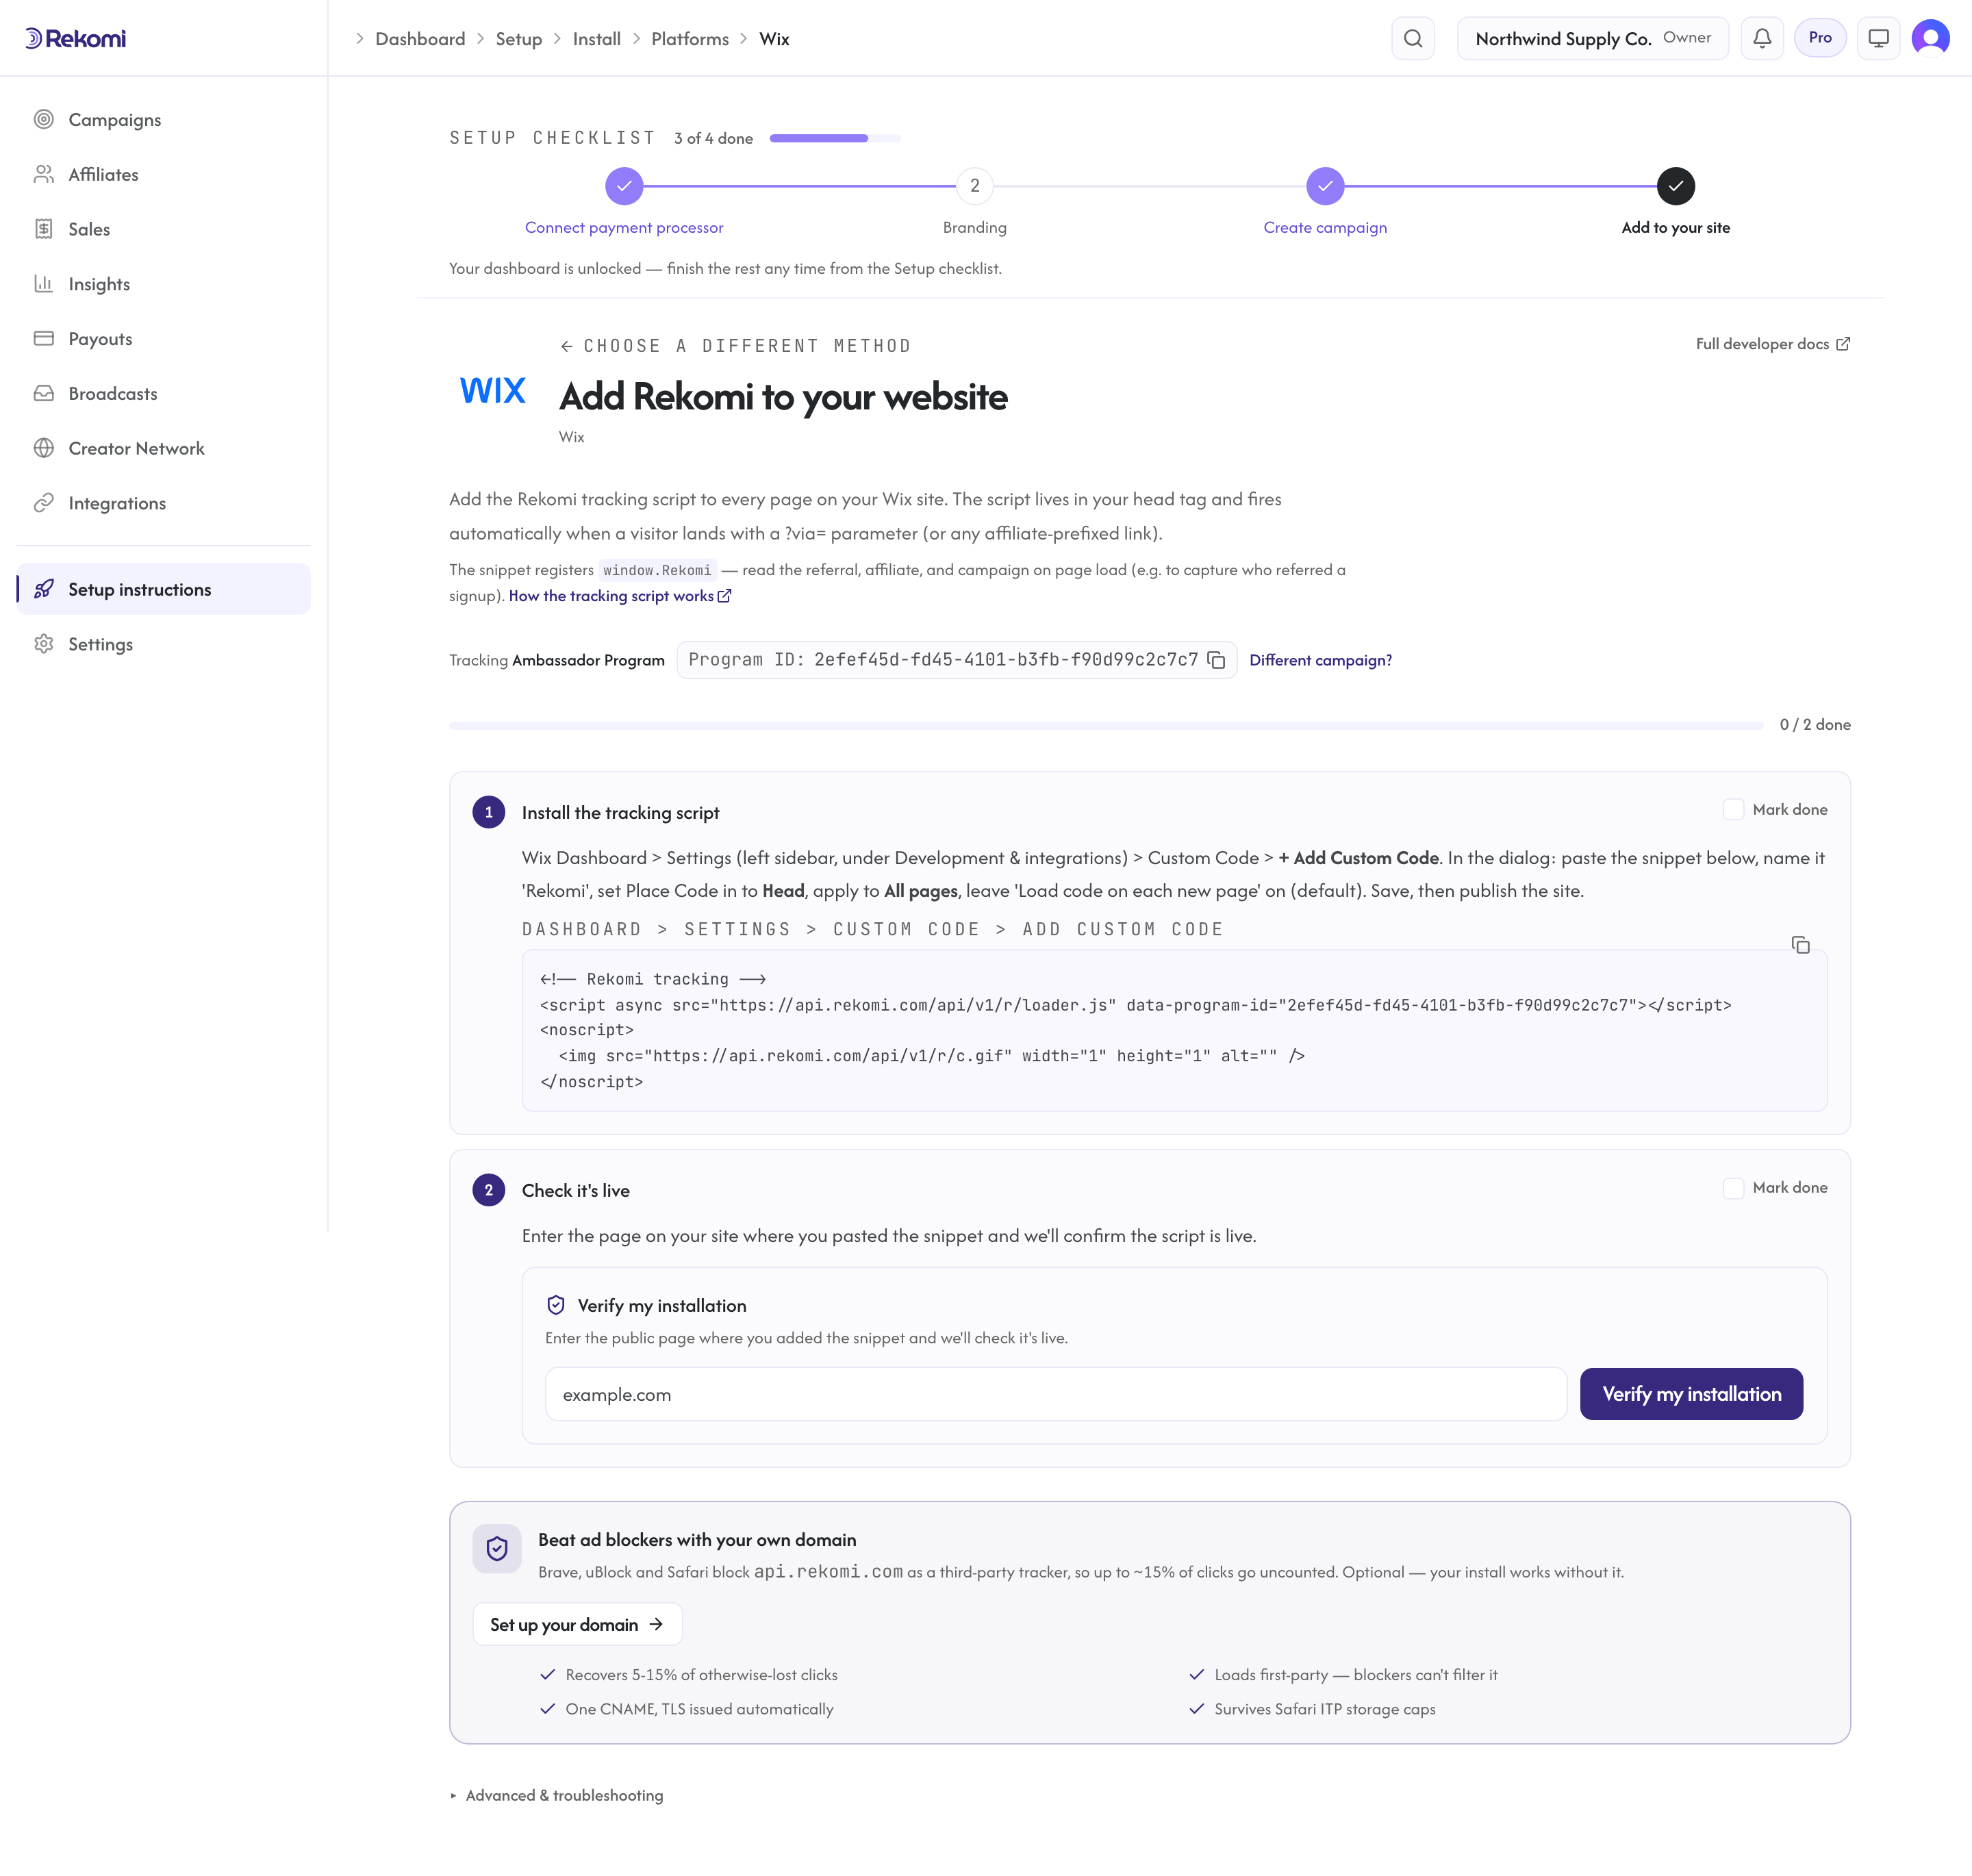Click the '3 of 4 done' text

pos(713,138)
